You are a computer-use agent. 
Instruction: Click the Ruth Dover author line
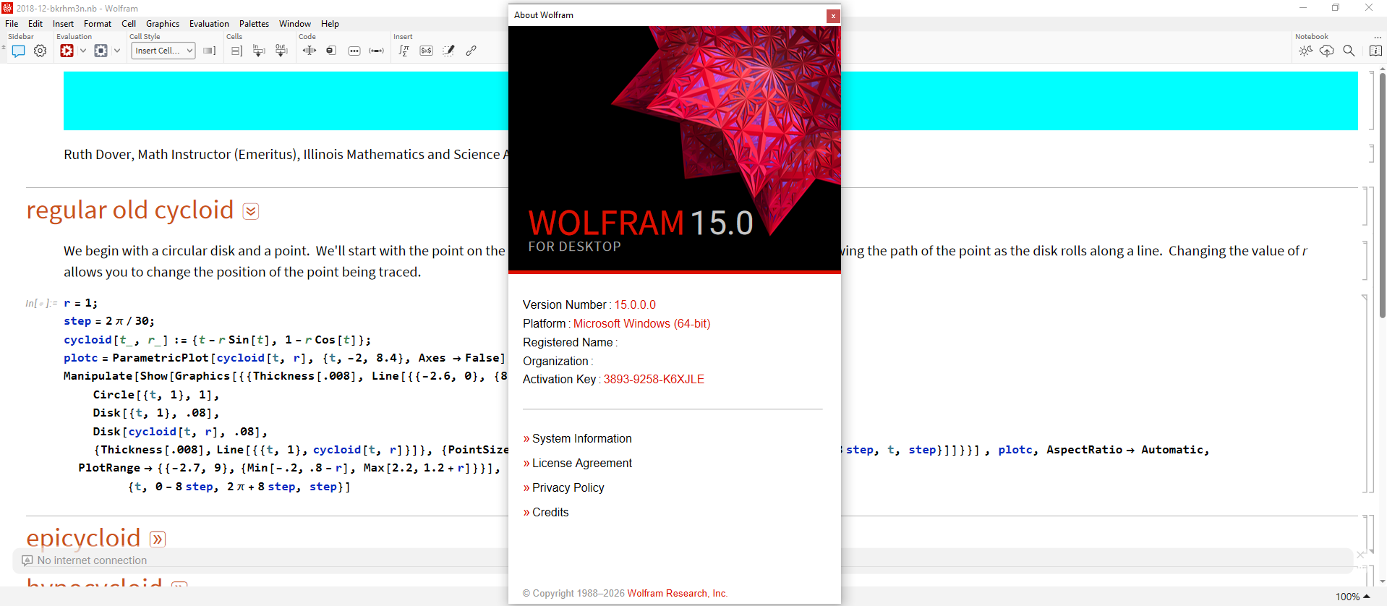[x=286, y=155]
